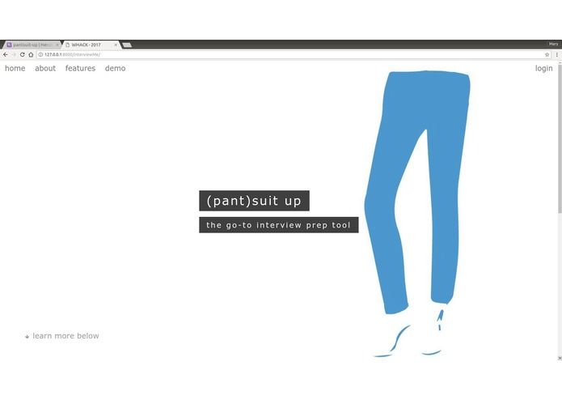The width and height of the screenshot is (562, 400).
Task: Click the pantsuit-up tab favicon
Action: click(10, 45)
